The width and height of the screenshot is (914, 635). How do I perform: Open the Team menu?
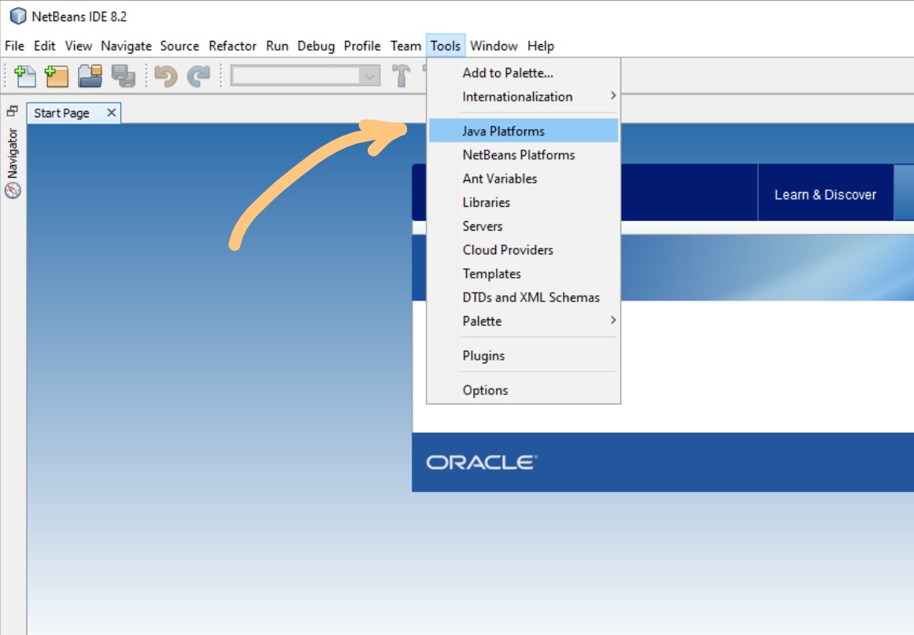pos(405,46)
